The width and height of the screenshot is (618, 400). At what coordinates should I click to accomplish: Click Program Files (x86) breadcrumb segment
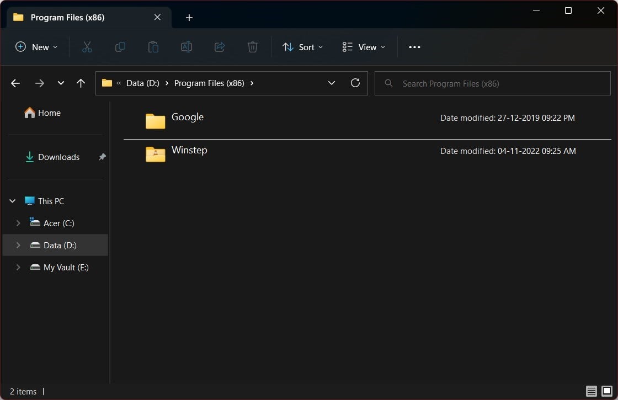209,83
